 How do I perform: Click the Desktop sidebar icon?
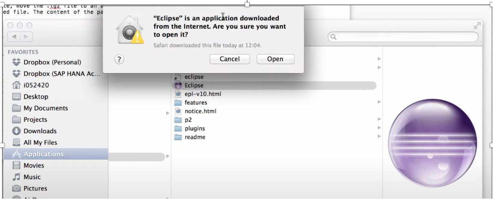coord(16,97)
